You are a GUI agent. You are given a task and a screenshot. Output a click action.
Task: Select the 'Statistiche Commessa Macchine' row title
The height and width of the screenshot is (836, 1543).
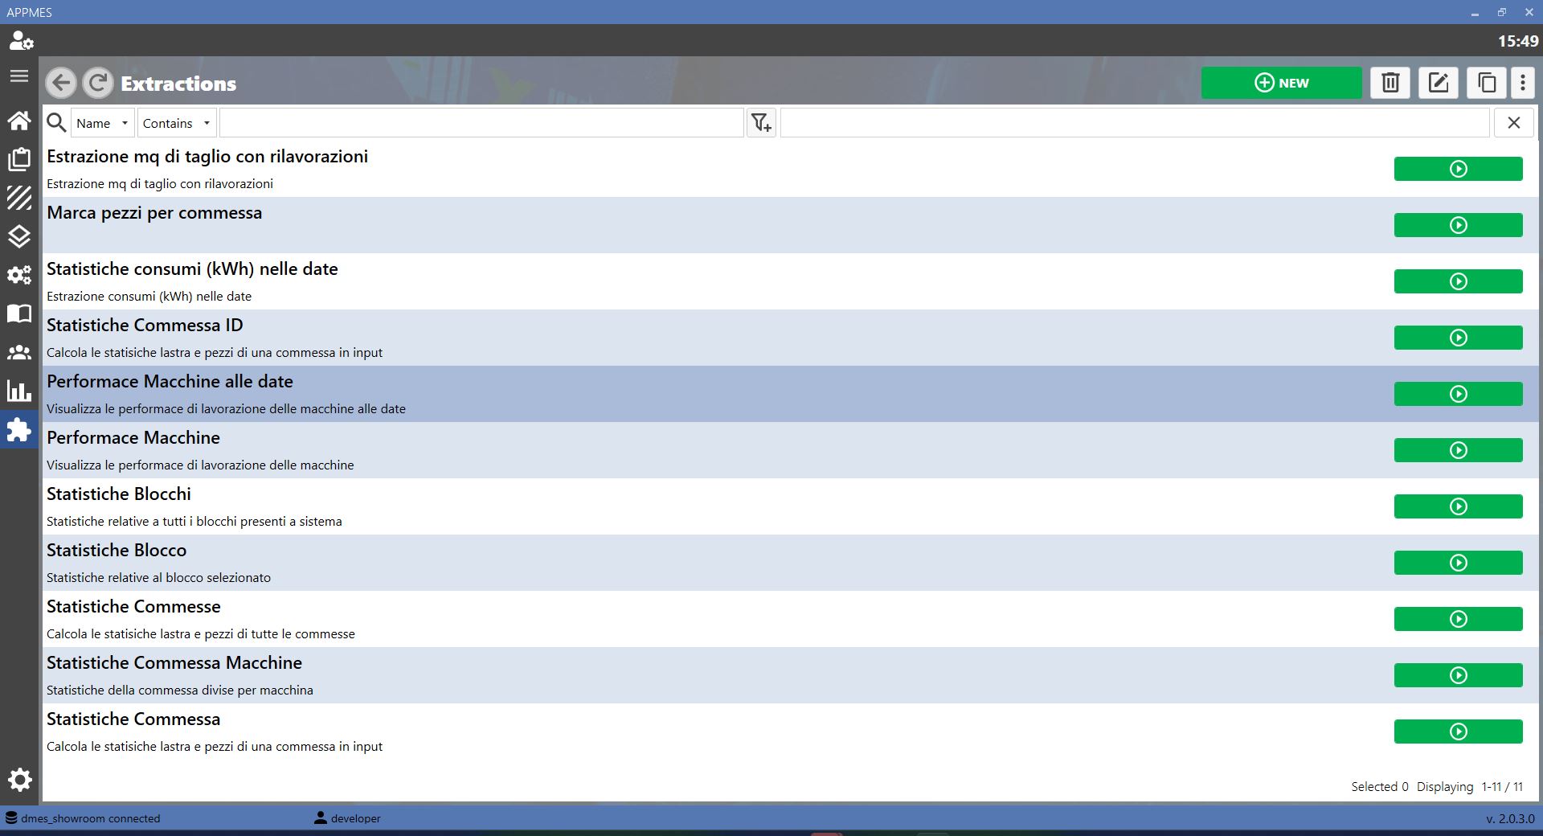[x=174, y=663]
